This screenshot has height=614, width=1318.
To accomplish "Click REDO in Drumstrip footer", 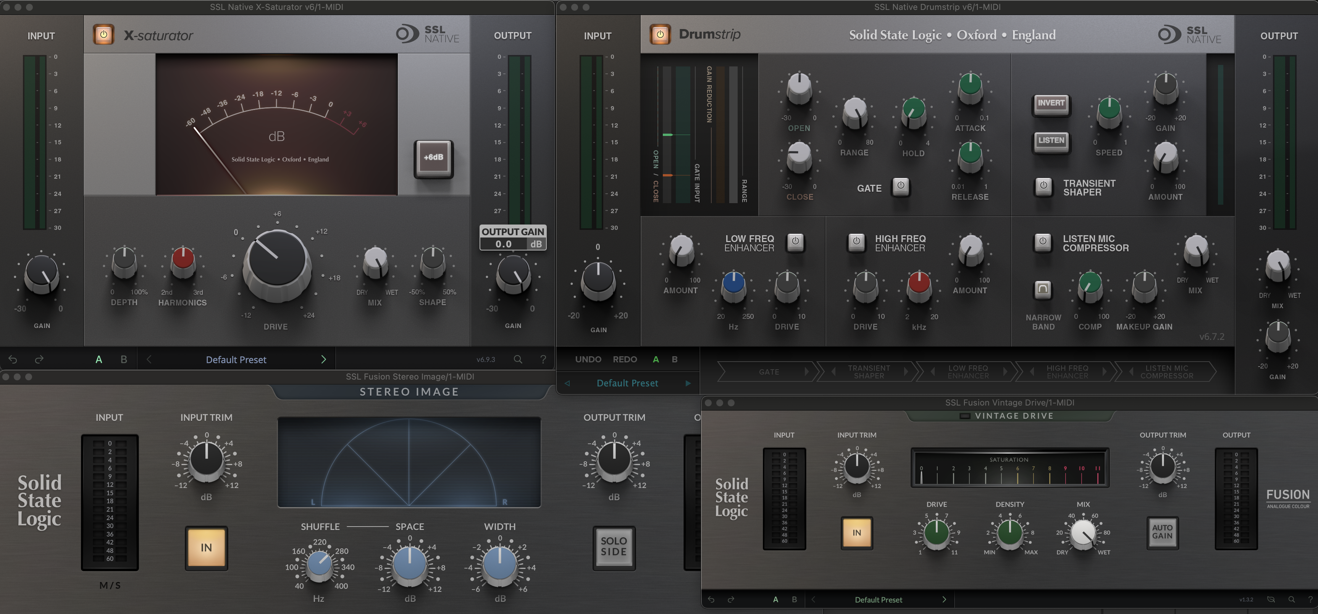I will click(x=625, y=359).
